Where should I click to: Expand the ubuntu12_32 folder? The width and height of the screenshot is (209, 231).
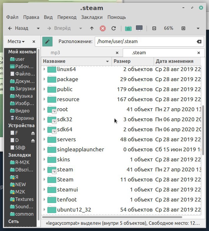pyautogui.click(x=44, y=209)
